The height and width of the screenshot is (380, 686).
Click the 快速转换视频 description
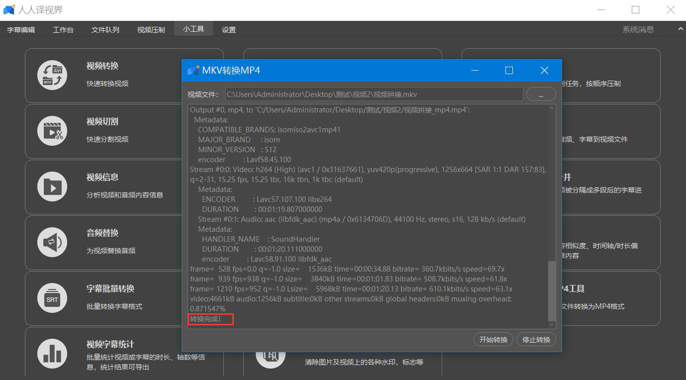pyautogui.click(x=107, y=84)
